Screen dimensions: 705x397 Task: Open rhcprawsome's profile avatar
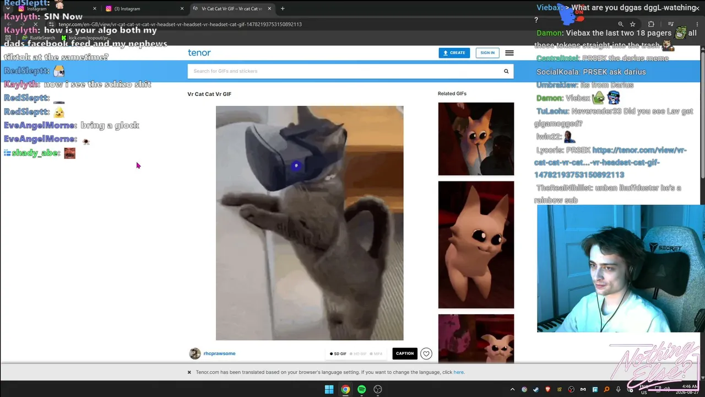pos(194,354)
